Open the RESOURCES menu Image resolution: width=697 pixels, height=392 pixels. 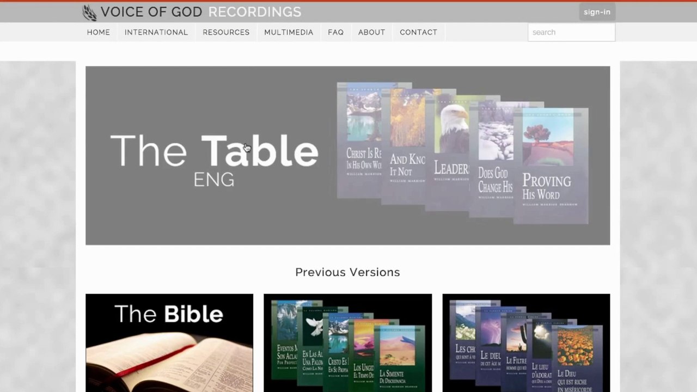point(226,32)
